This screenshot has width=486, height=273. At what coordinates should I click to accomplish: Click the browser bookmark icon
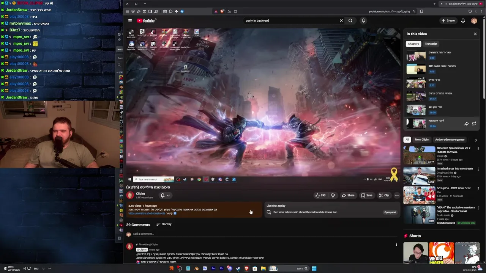421,11
